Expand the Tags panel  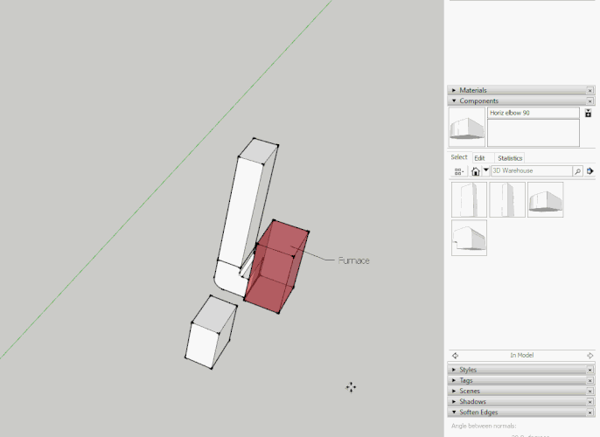click(454, 380)
